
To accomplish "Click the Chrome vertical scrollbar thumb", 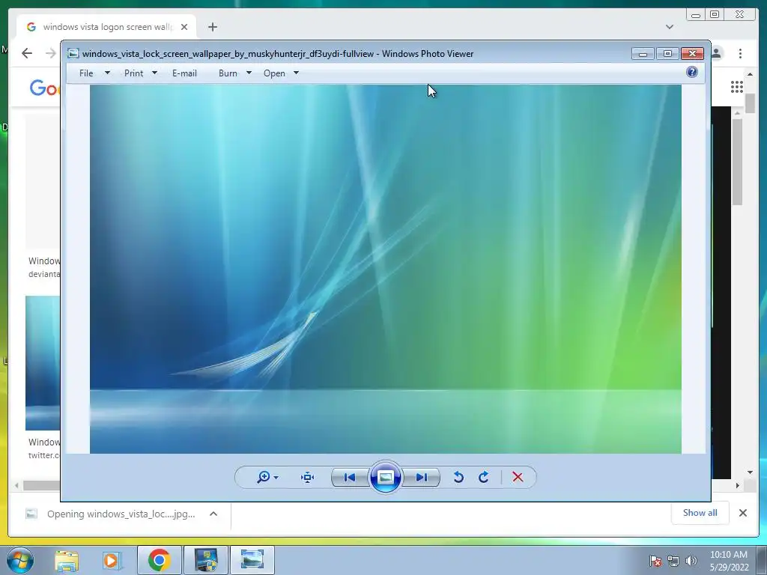I will click(x=751, y=103).
